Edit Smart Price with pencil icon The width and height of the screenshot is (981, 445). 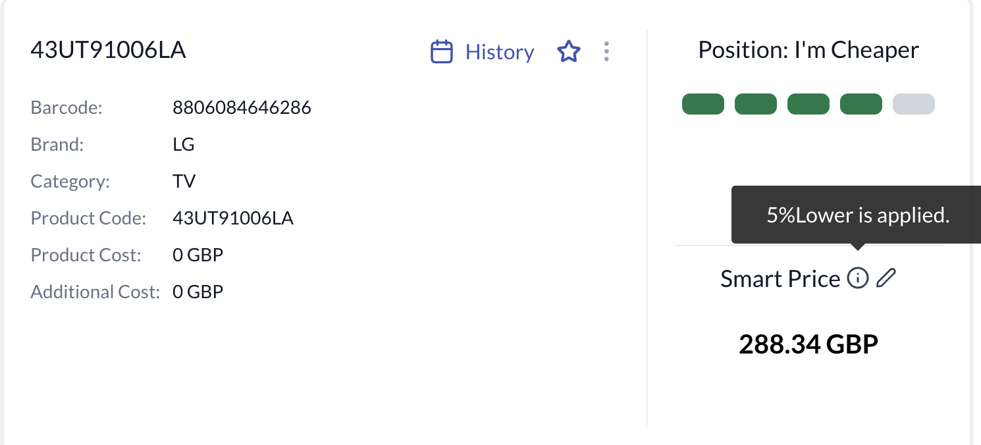click(886, 278)
